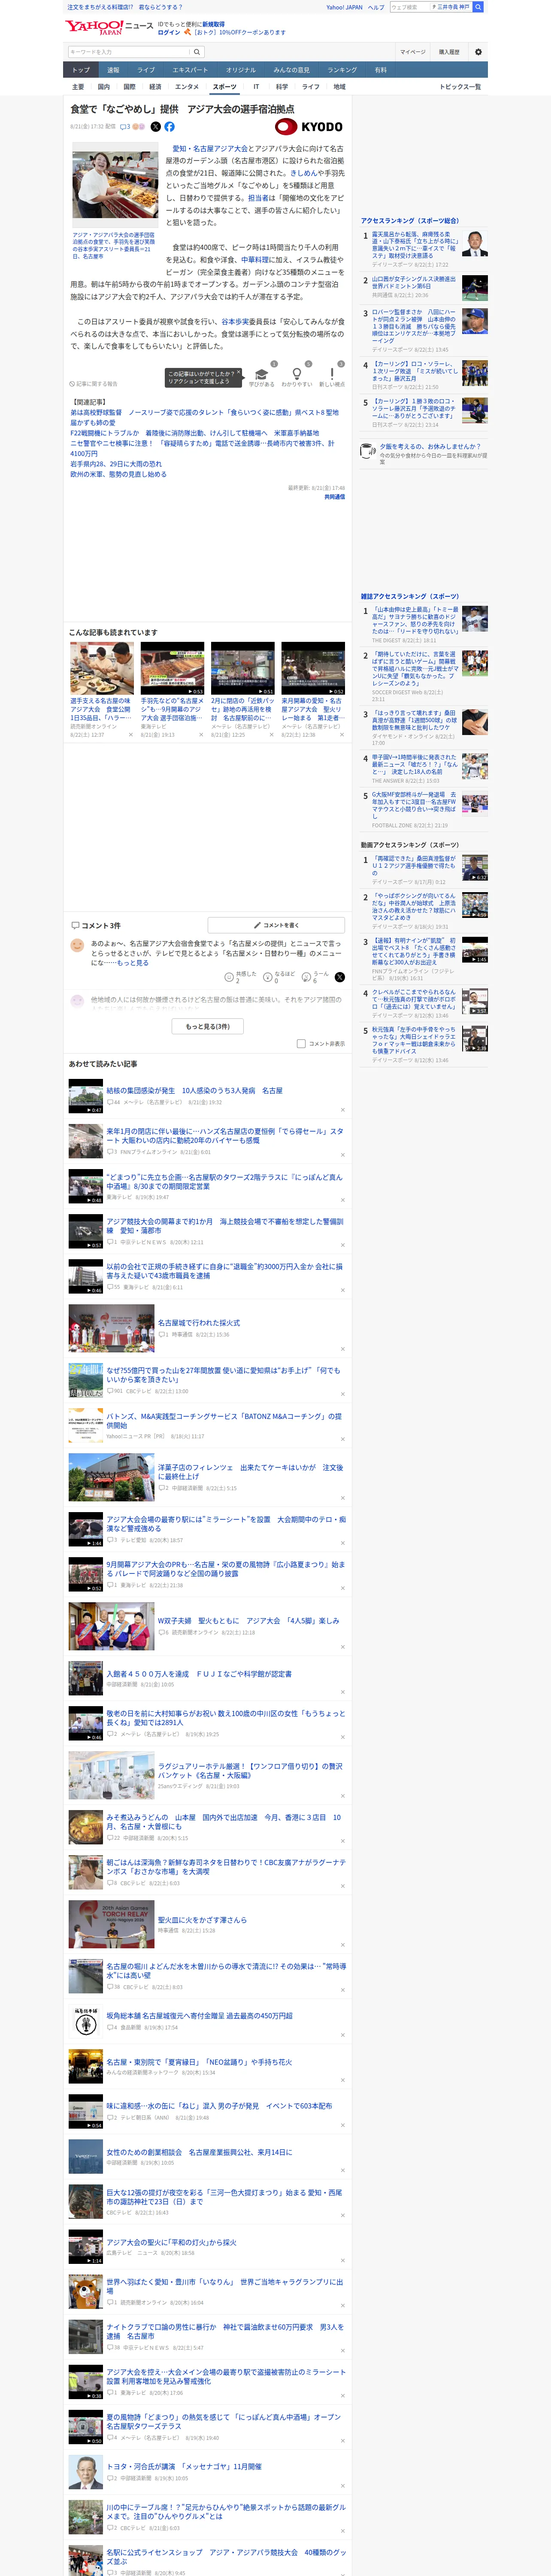The width and height of the screenshot is (551, 2576).
Task: Dismiss the 名古屋城で行われた採火式 recommendation
Action: tap(342, 1349)
